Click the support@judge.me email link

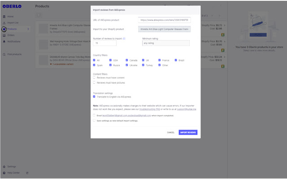click(x=187, y=109)
